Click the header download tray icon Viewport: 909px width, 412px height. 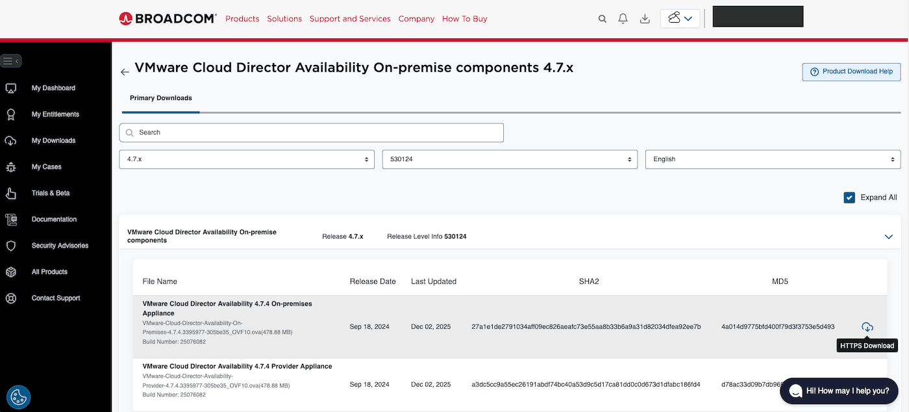[x=645, y=19]
